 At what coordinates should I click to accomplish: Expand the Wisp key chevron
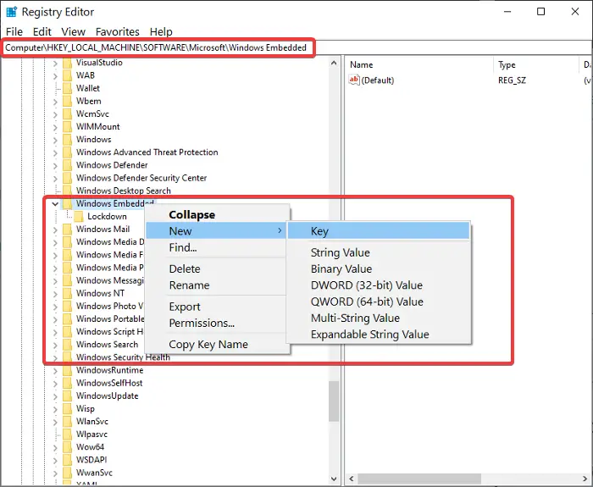coord(55,409)
